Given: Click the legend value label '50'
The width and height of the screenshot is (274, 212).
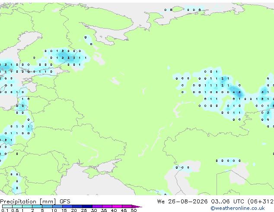Looking at the screenshot, I should coord(134,210).
